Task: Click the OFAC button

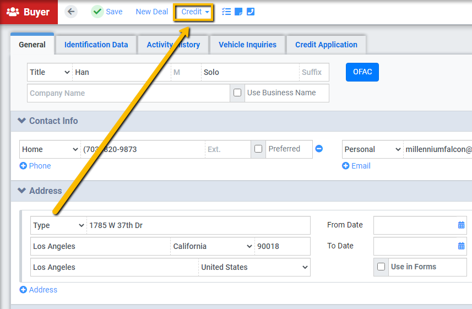Action: pyautogui.click(x=362, y=72)
